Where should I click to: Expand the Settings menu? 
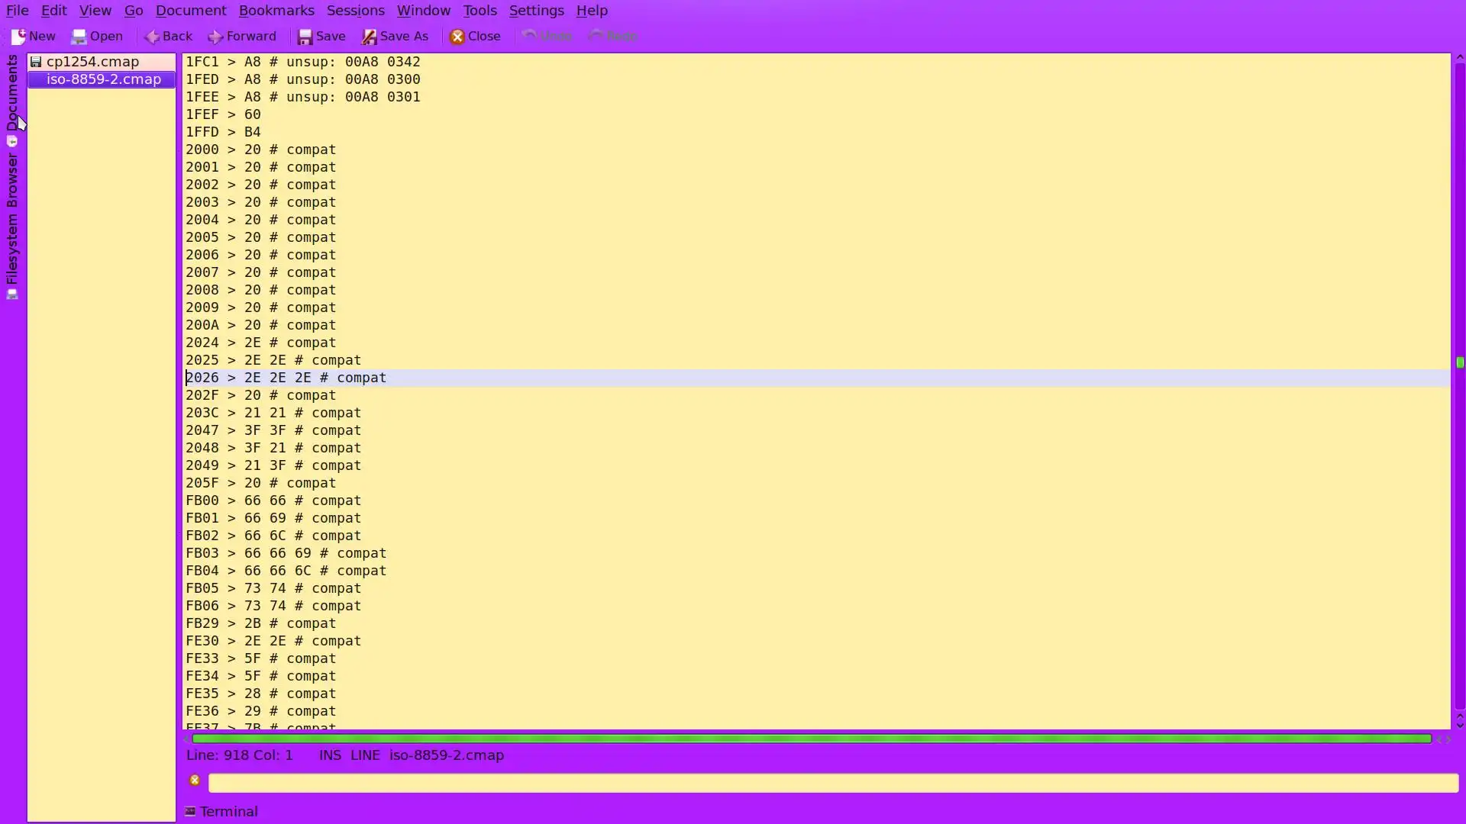pyautogui.click(x=536, y=11)
